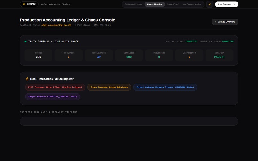The height and width of the screenshot is (161, 258).
Task: Click the Redeliveries value 37
Action: point(99,57)
